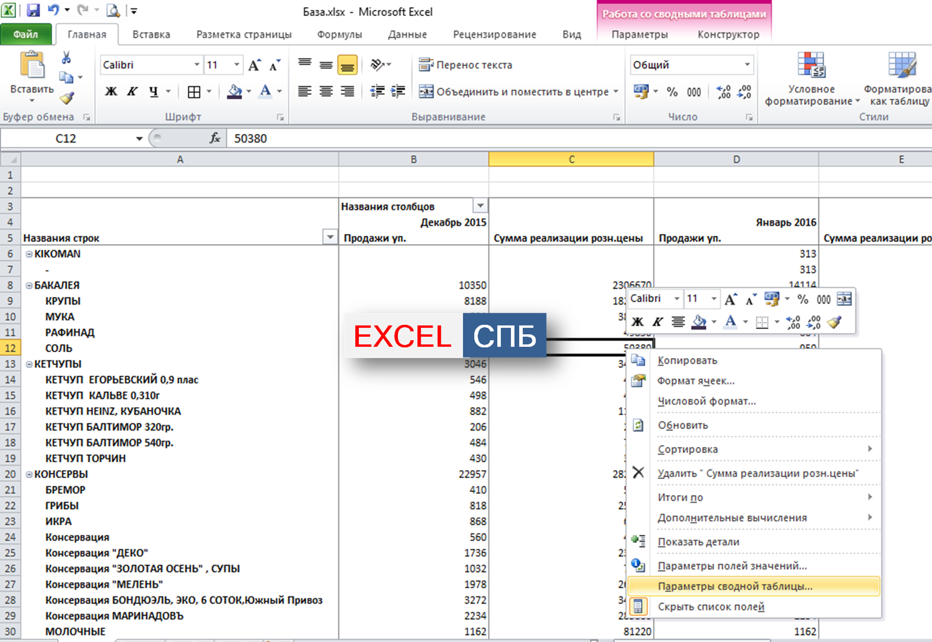
Task: Click the insert function fx icon
Action: coord(215,138)
